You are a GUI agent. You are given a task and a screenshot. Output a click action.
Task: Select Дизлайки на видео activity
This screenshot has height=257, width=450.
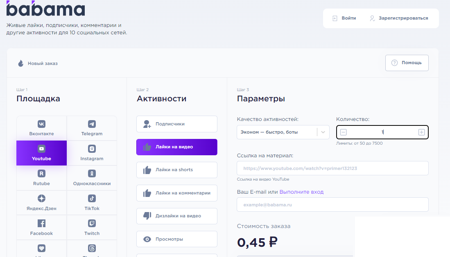coord(177,216)
